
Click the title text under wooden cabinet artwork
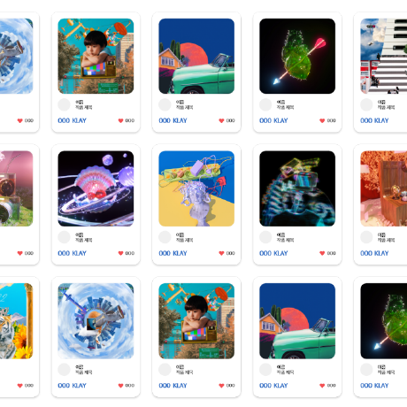click(x=386, y=240)
